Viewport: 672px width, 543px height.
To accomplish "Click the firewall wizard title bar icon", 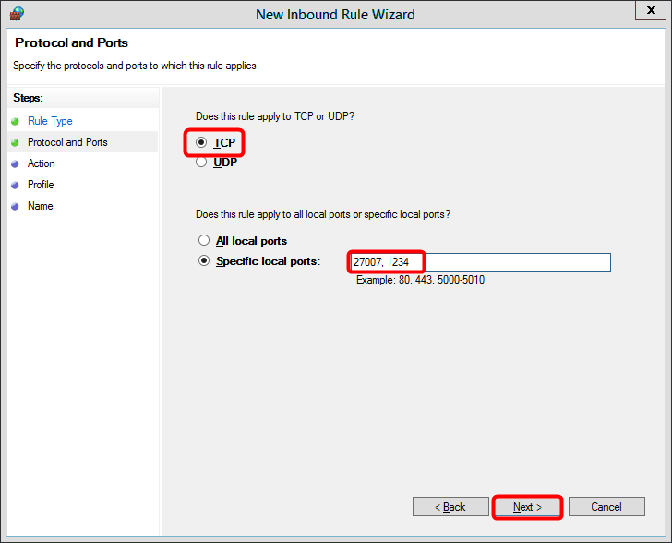I will coord(17,14).
